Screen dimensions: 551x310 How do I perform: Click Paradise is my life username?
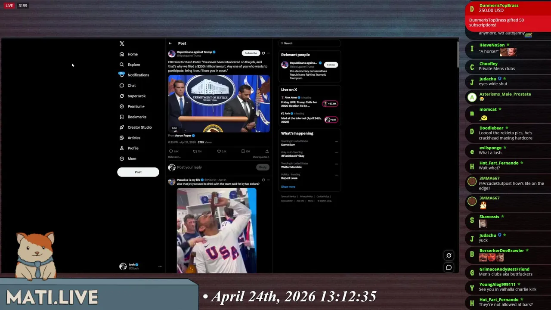coord(189,180)
